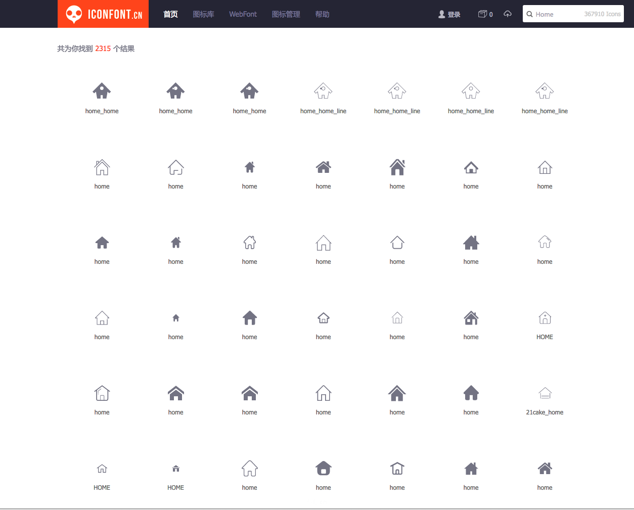This screenshot has height=510, width=634.
Task: Select outline home icon with double-lined roof
Action: (102, 167)
